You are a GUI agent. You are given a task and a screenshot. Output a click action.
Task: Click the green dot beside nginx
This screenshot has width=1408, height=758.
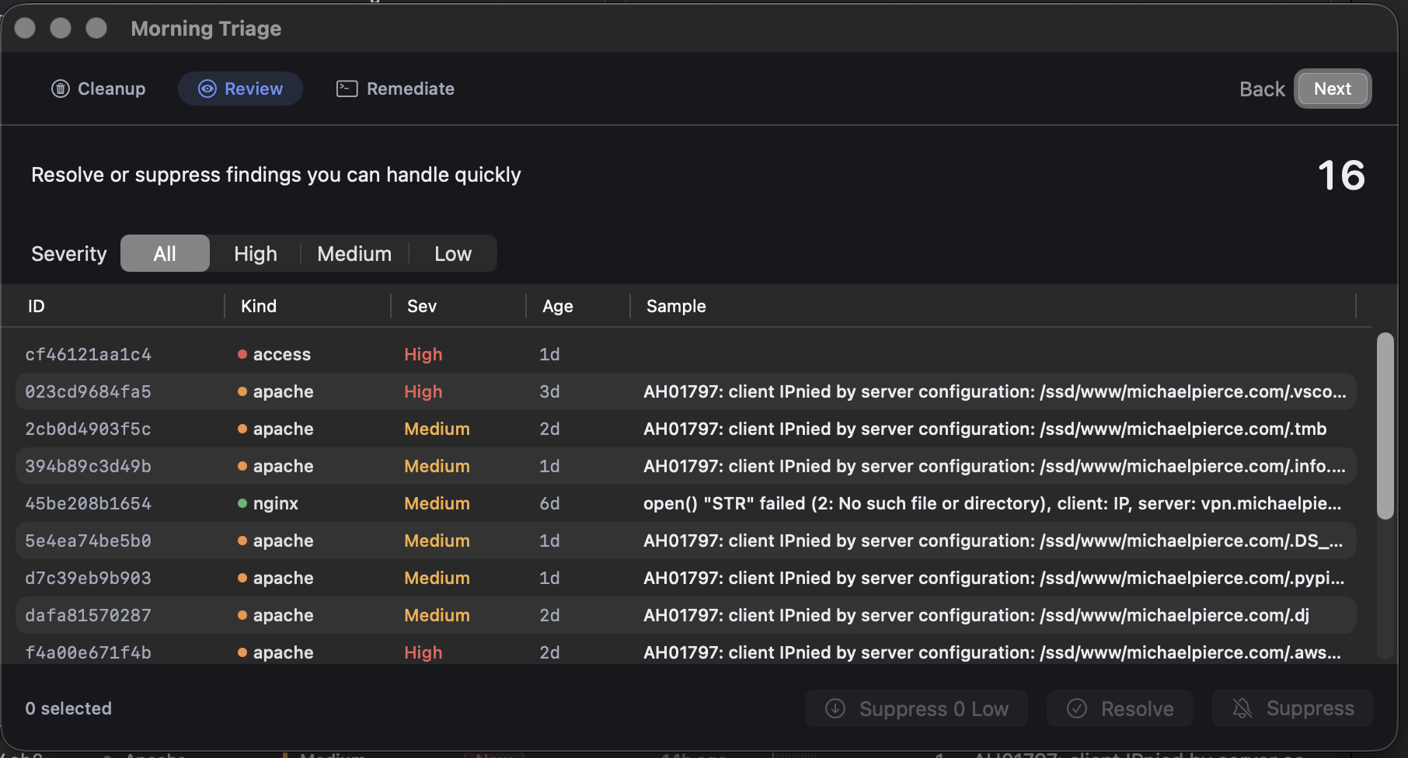pos(242,504)
